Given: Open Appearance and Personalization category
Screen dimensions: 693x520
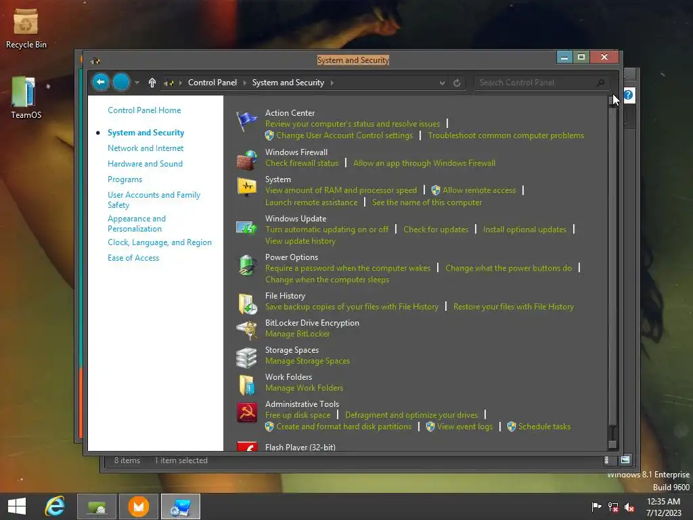Looking at the screenshot, I should (137, 223).
